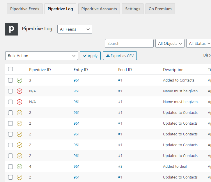Check the box for Pipedrive ID 3 row

tap(10, 80)
